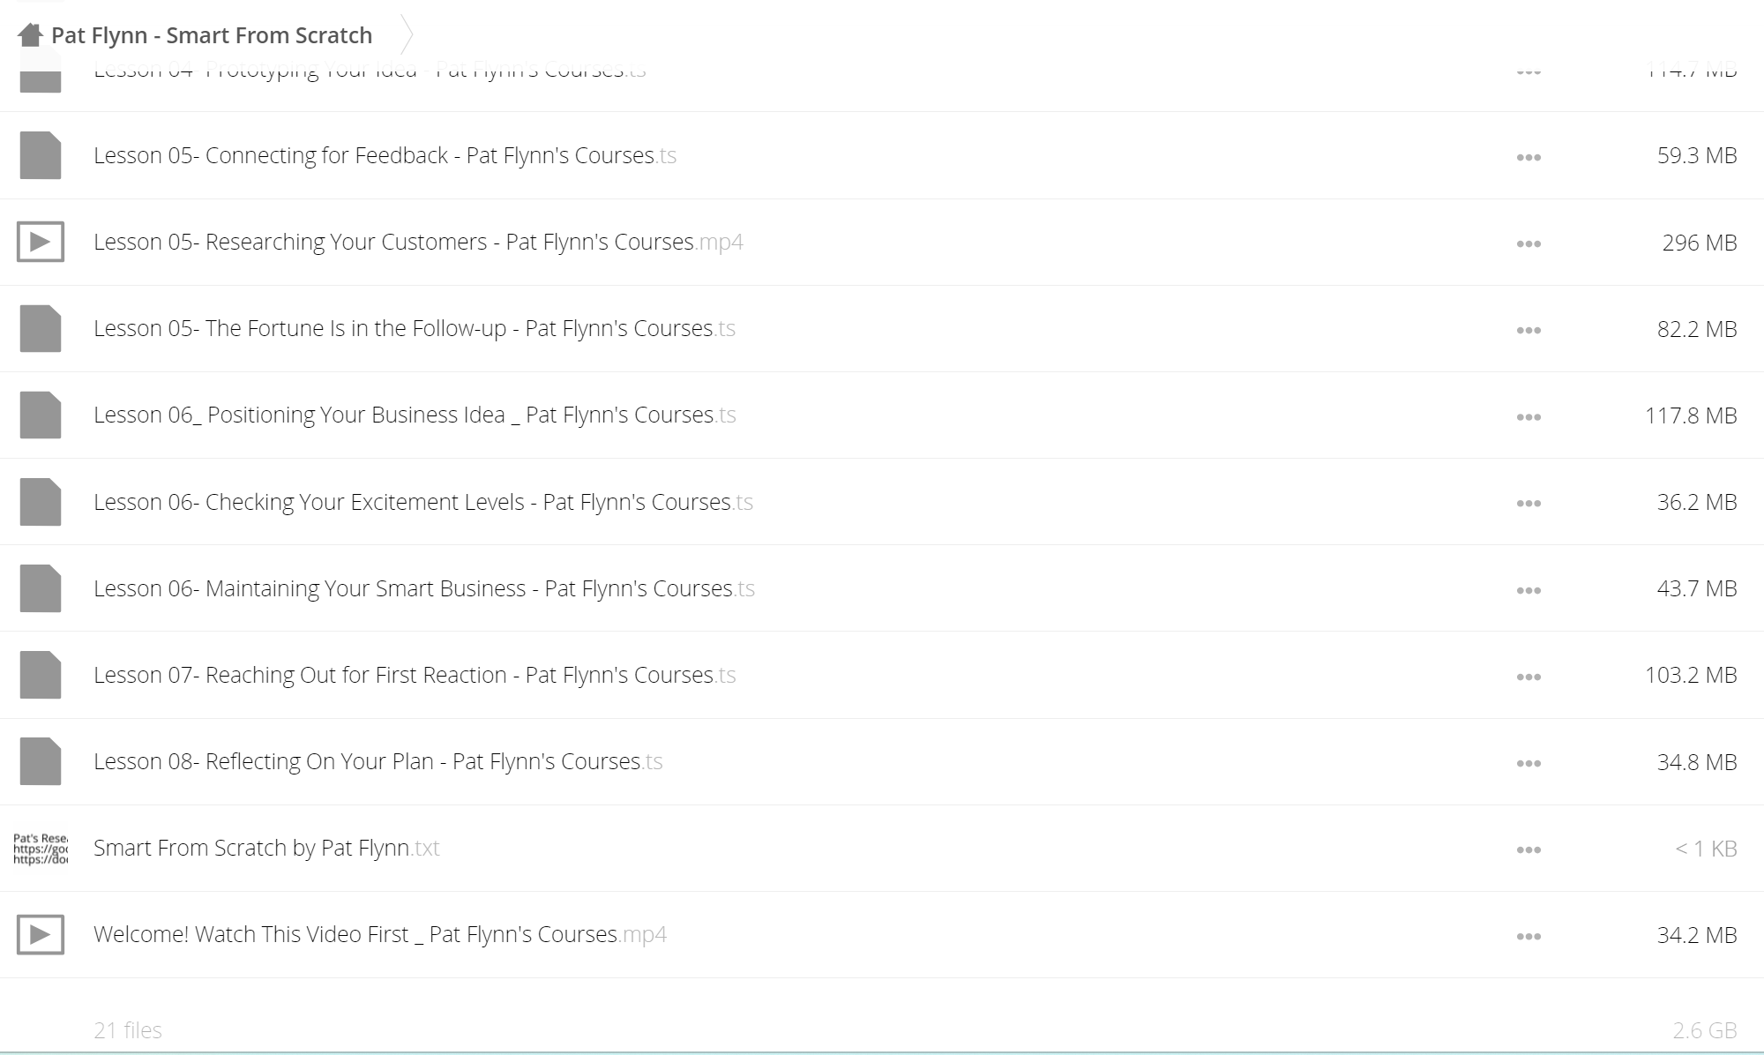Click the 36.2 MB size value
The image size is (1764, 1055).
click(x=1697, y=502)
